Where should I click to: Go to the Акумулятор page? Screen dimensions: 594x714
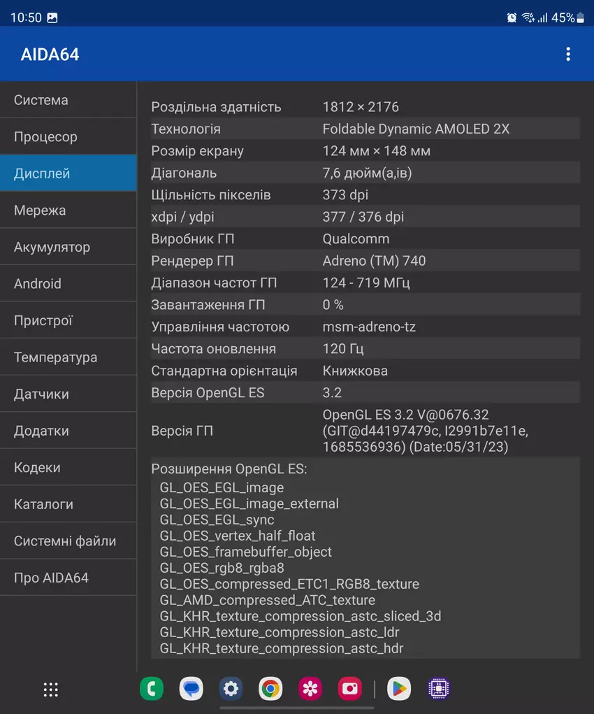68,247
